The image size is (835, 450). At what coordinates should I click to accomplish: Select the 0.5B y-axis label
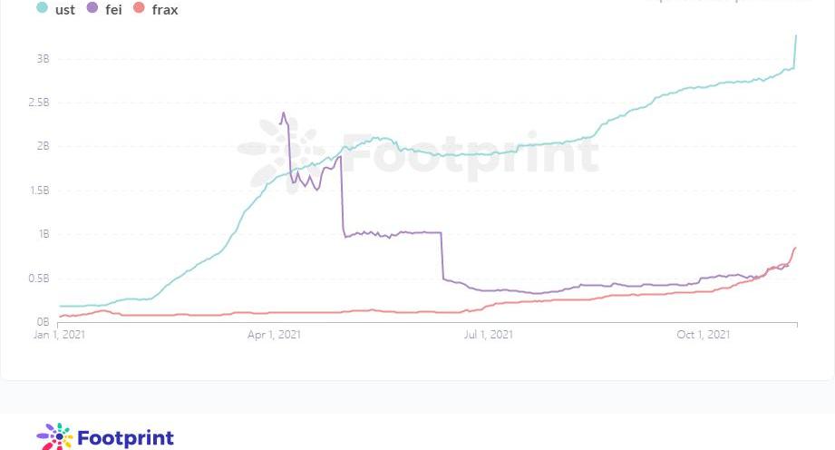point(40,279)
